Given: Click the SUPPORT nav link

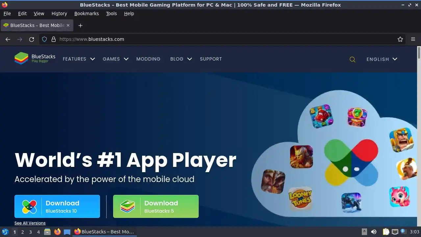Looking at the screenshot, I should 211,59.
